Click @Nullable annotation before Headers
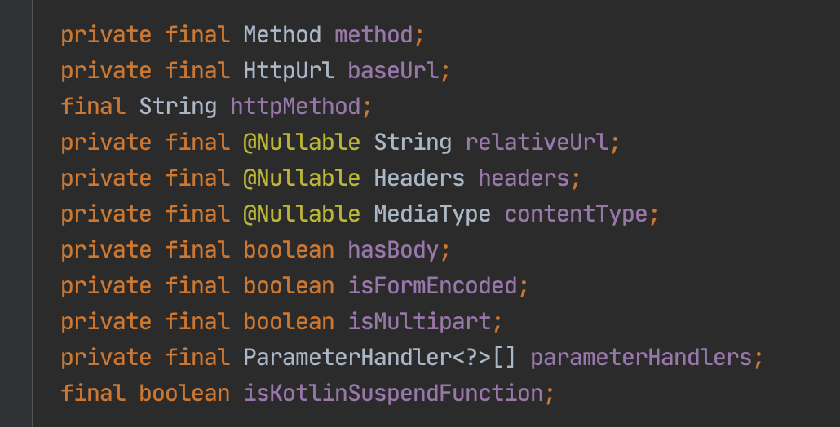The height and width of the screenshot is (427, 840). tap(302, 178)
